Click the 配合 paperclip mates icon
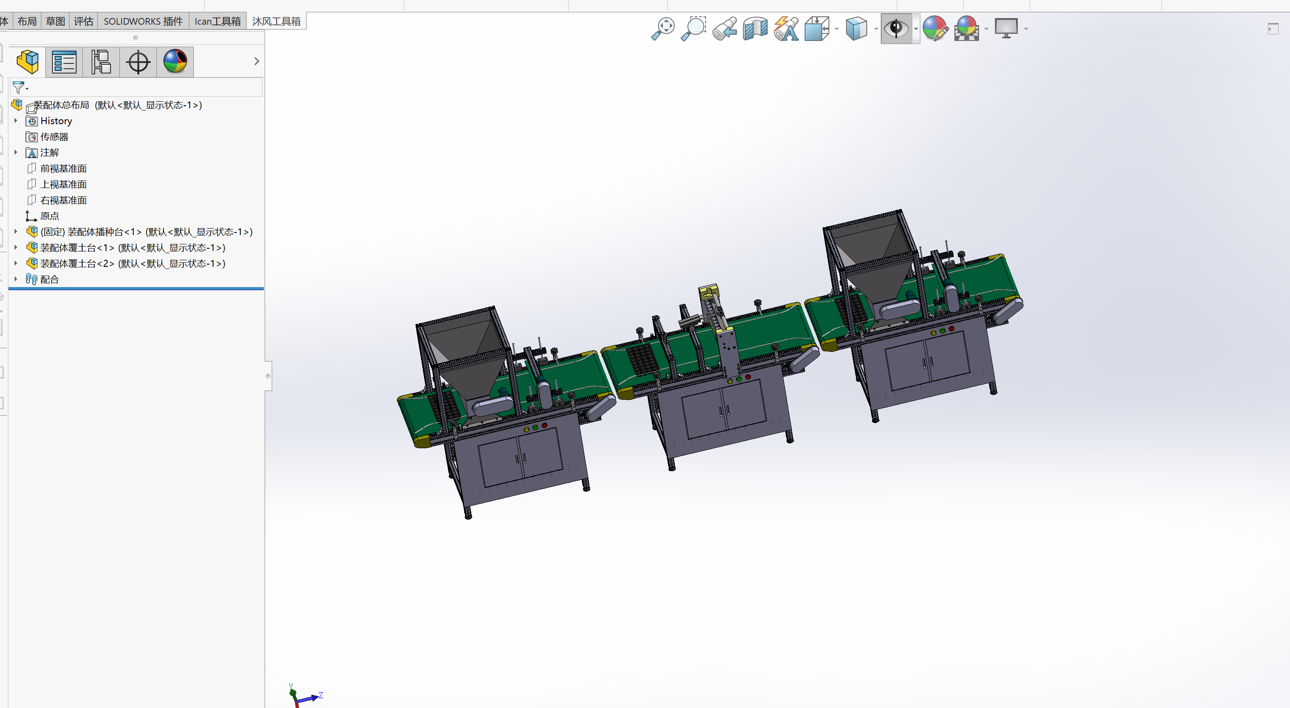1290x708 pixels. (32, 279)
